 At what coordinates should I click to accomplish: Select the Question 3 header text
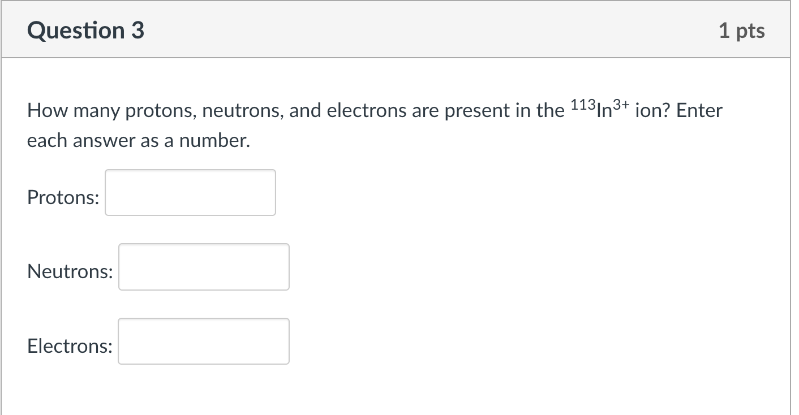pyautogui.click(x=85, y=31)
